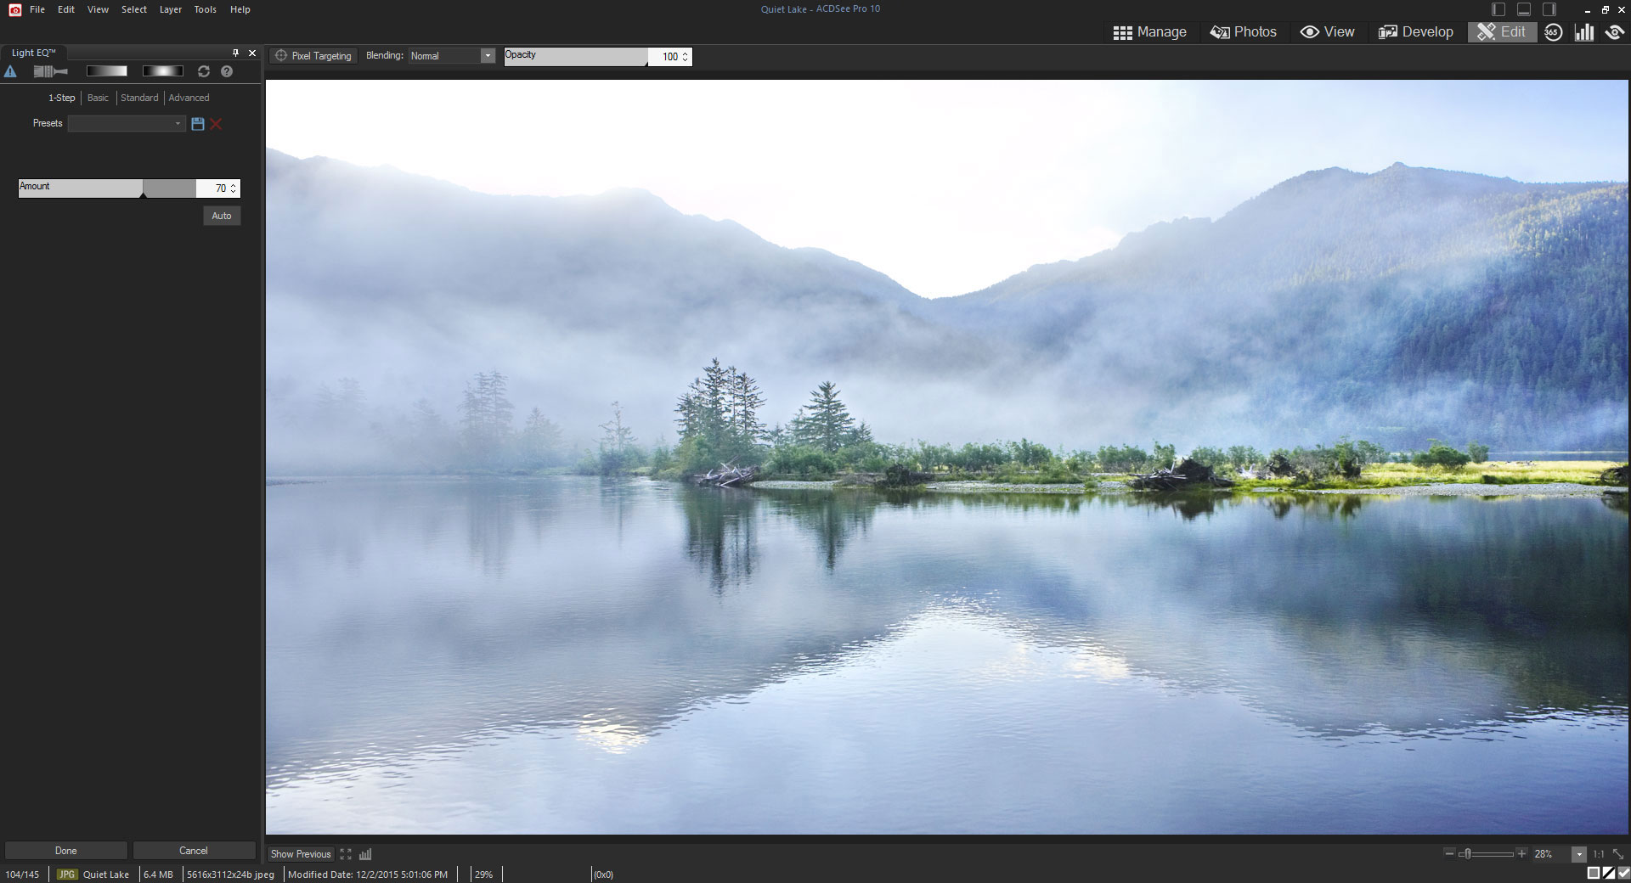Click the linear gradient tool icon
Screen dimensions: 1631x883
click(107, 71)
